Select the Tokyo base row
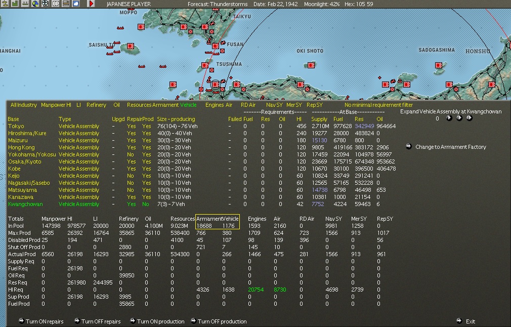Image resolution: width=511 pixels, height=327 pixels. (x=16, y=126)
